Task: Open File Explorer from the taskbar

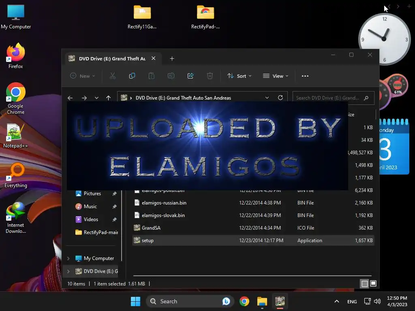Action: click(262, 301)
